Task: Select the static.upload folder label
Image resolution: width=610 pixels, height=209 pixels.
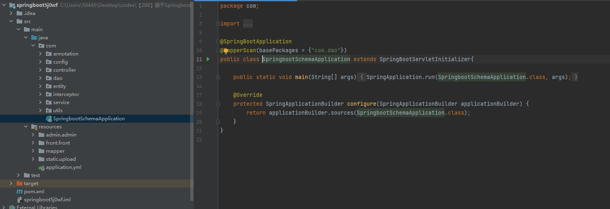Action: (x=61, y=159)
